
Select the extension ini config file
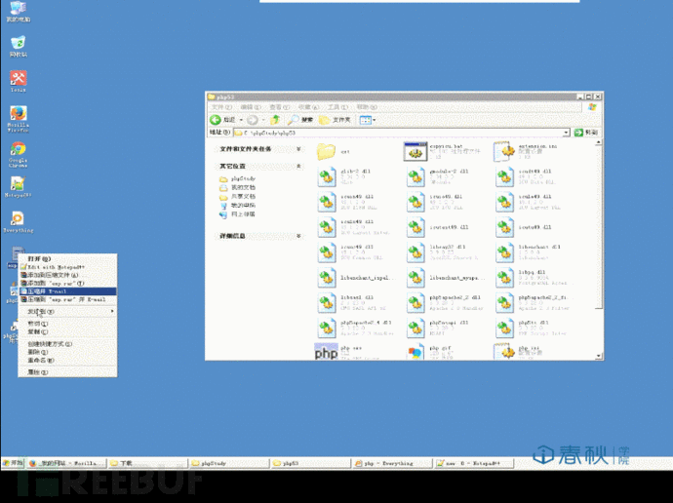[526, 152]
